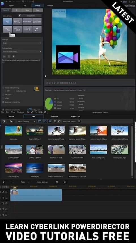Click the magnifier search icon

(79, 121)
